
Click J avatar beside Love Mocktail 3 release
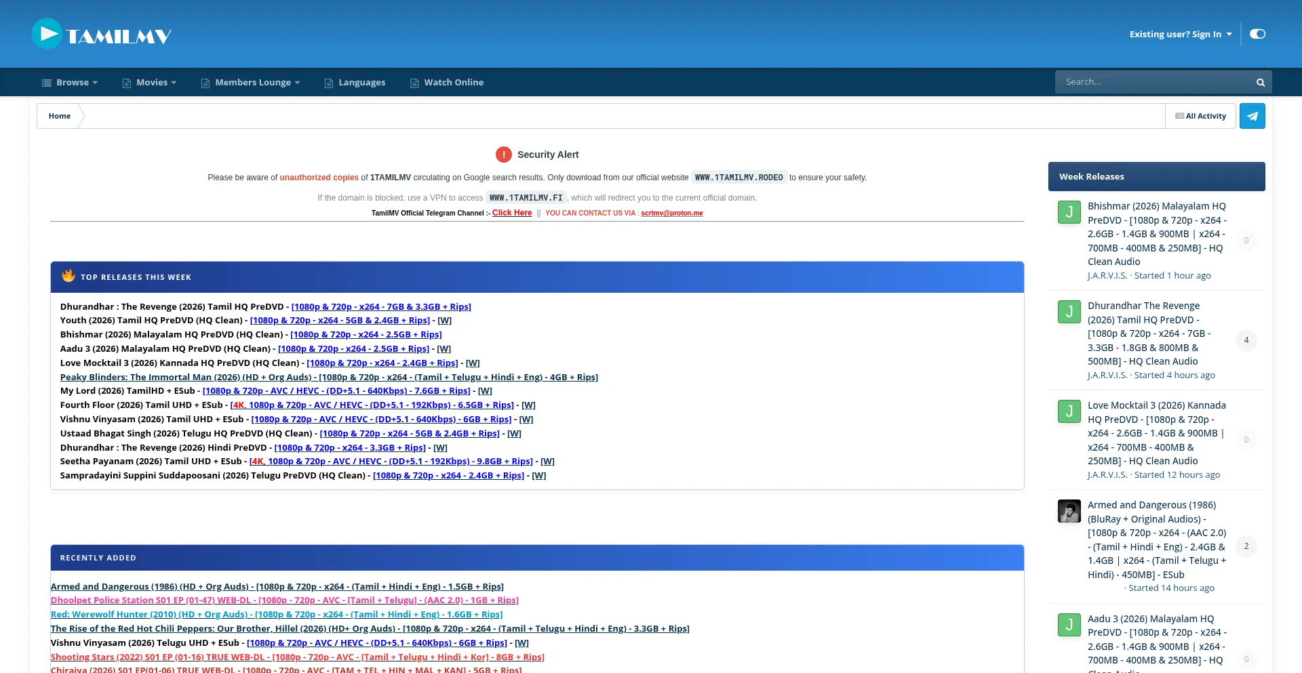tap(1069, 411)
